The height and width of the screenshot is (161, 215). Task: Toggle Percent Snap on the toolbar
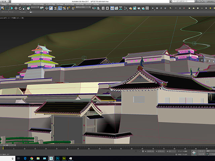(x=64, y=8)
